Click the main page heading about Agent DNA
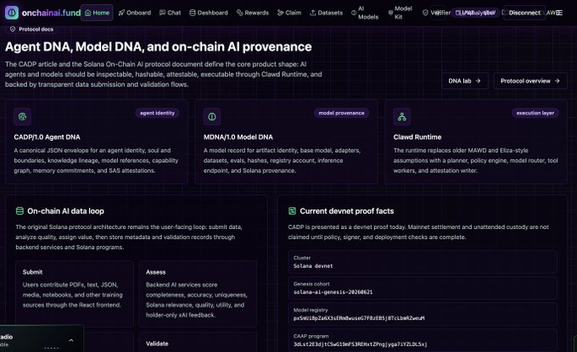 [158, 47]
